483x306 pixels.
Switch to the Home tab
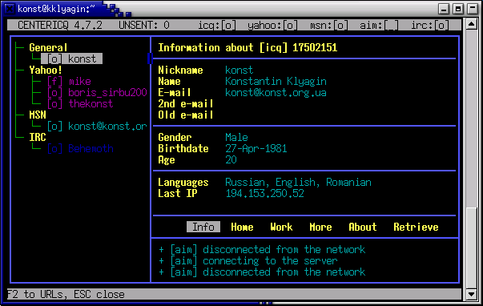242,227
